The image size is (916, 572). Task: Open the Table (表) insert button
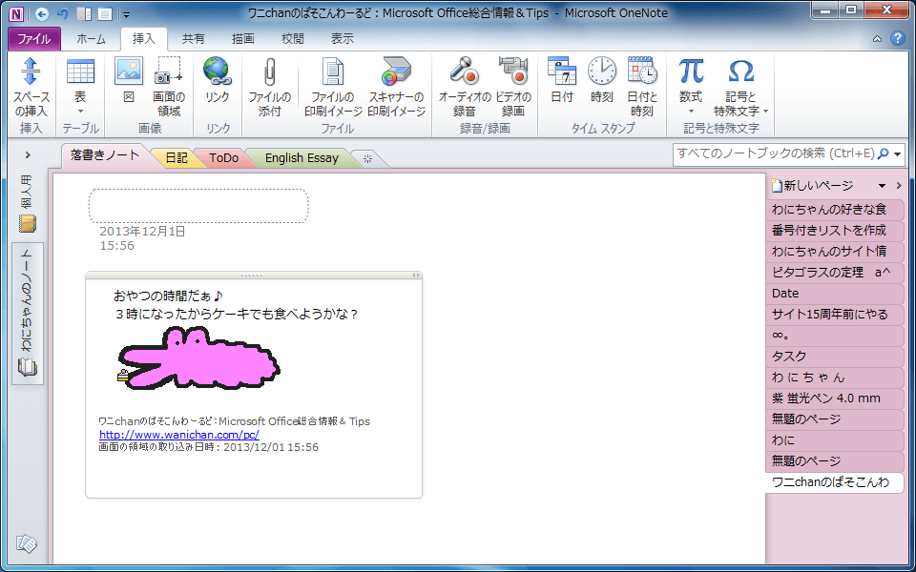80,88
